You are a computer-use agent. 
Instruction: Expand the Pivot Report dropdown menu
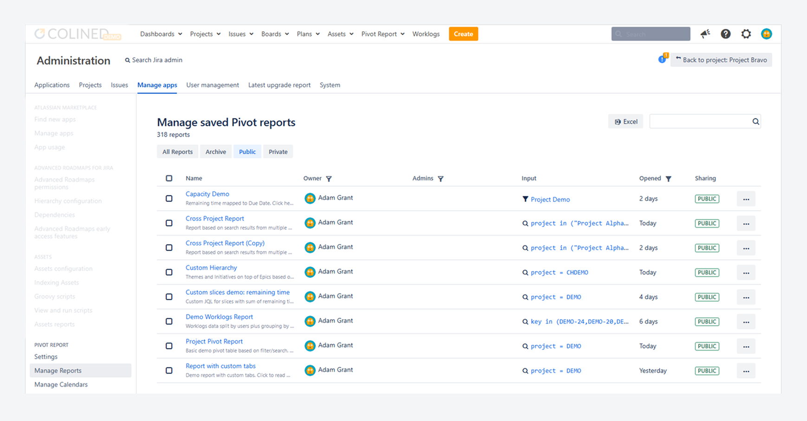click(383, 34)
